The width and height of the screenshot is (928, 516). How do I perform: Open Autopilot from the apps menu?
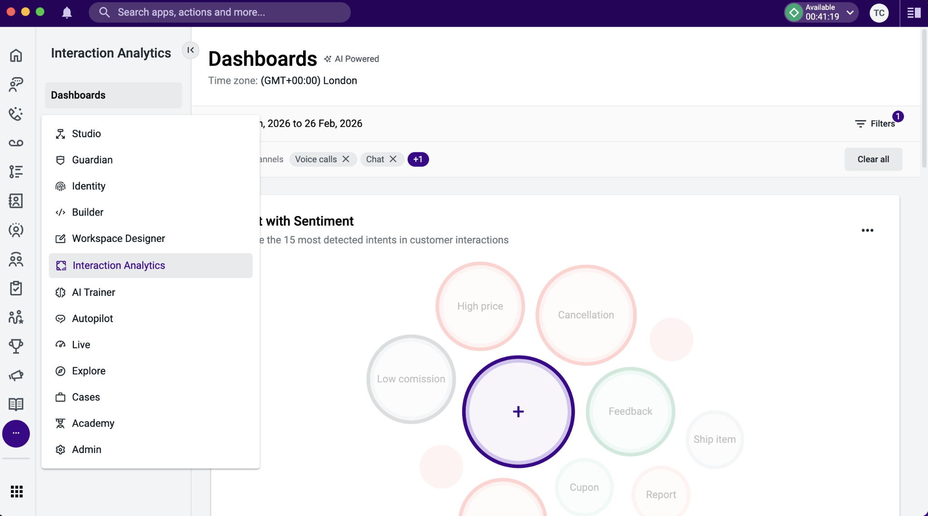(x=150, y=318)
